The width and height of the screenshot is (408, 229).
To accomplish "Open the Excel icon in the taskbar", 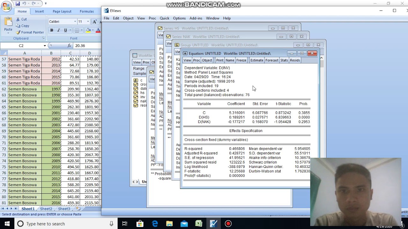I will [x=199, y=224].
